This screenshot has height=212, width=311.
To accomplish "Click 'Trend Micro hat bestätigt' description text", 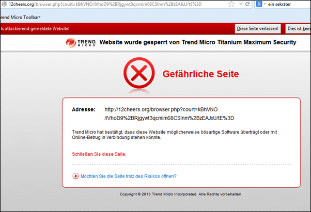I will tap(174, 135).
